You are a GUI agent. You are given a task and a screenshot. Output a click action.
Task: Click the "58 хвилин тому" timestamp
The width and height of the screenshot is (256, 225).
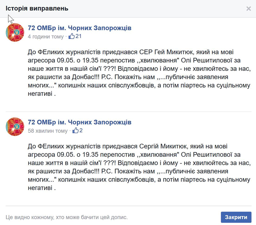[x=47, y=131]
